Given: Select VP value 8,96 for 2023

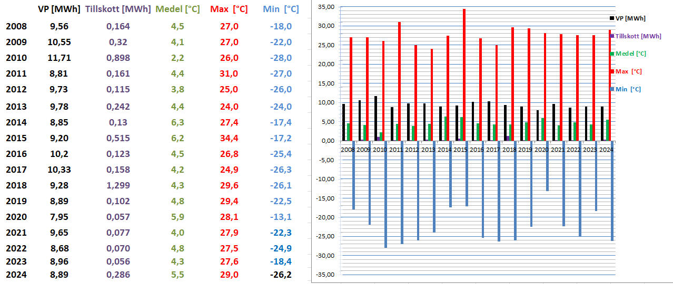Looking at the screenshot, I should (x=60, y=261).
